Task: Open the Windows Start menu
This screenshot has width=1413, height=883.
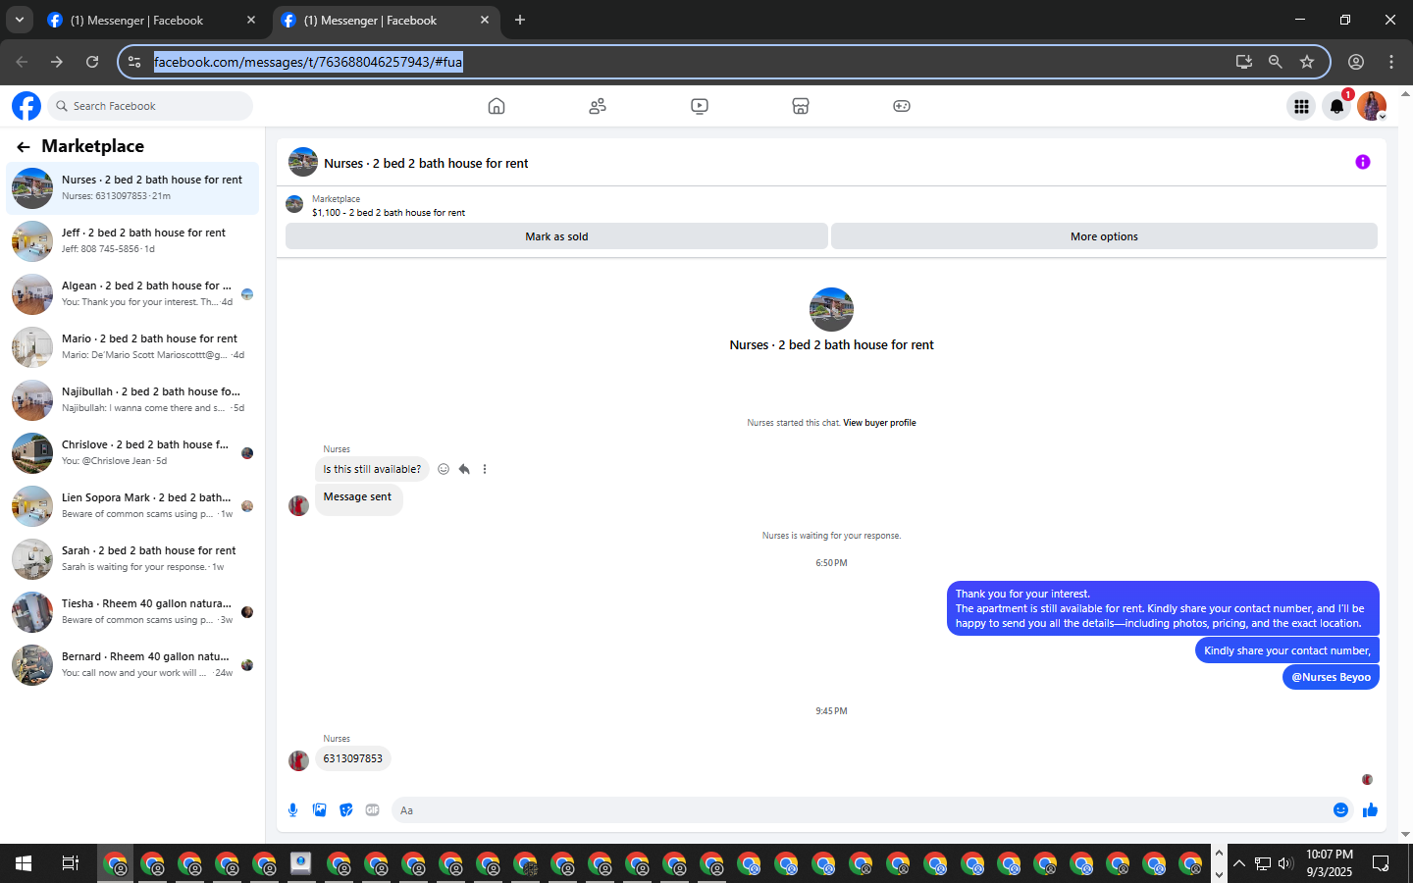Action: click(x=24, y=863)
